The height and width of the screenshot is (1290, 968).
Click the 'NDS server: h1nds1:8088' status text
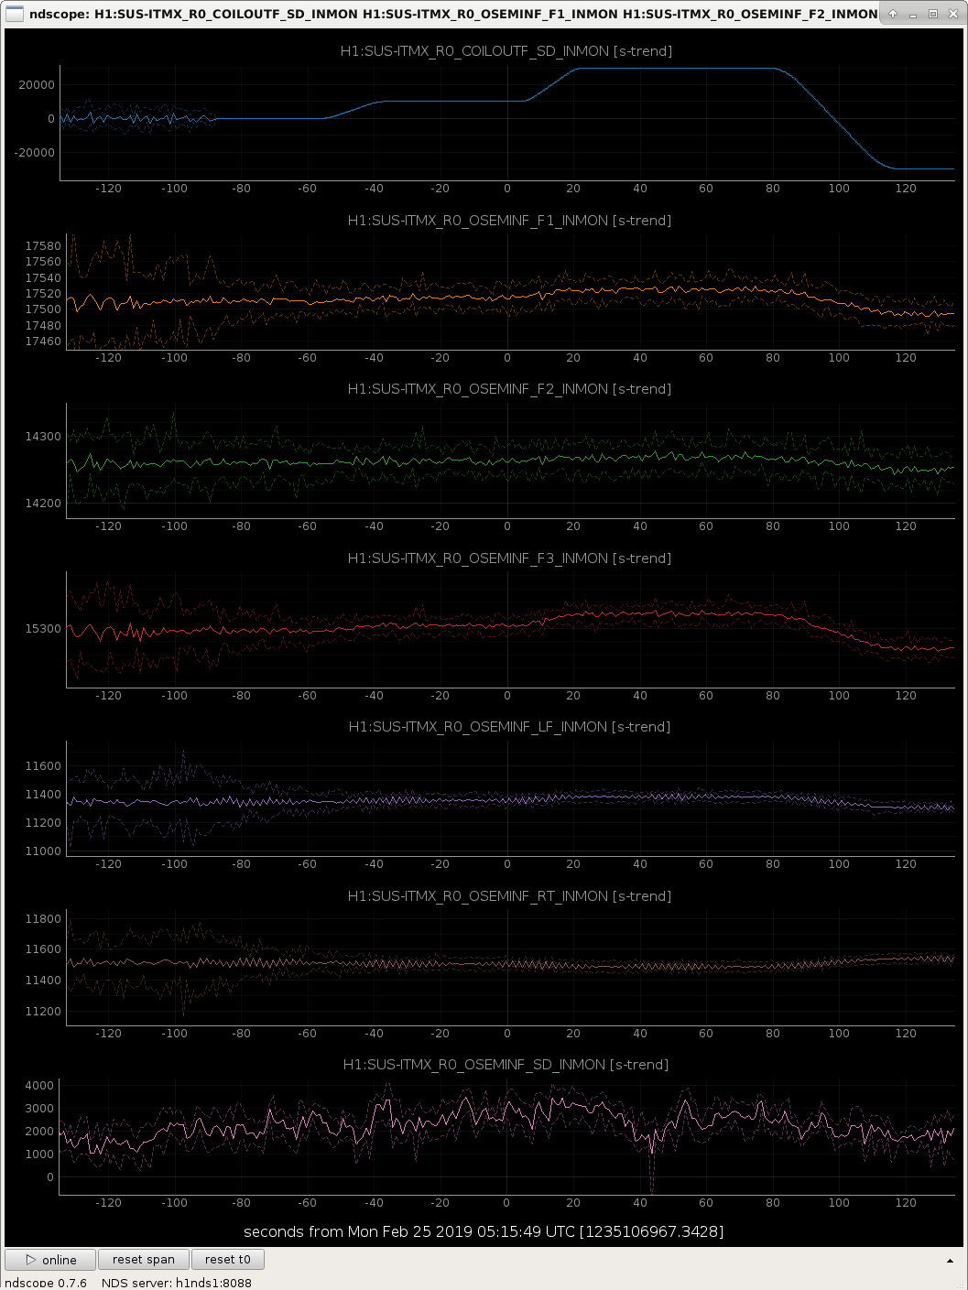point(177,1283)
